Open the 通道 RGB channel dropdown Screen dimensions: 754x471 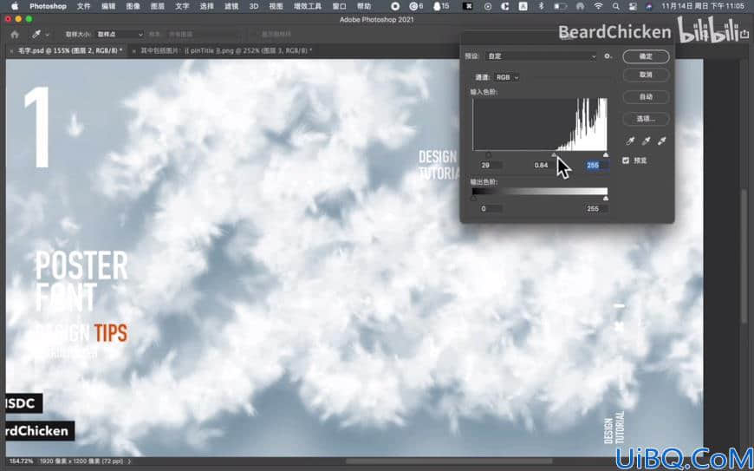(507, 77)
